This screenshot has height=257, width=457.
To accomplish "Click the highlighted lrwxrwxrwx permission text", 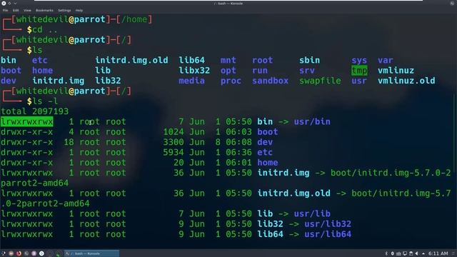I will point(26,121).
